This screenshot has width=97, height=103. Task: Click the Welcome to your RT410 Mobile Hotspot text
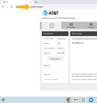pyautogui.click(x=59, y=18)
